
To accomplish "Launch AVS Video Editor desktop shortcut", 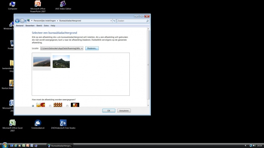I will 63,5.
